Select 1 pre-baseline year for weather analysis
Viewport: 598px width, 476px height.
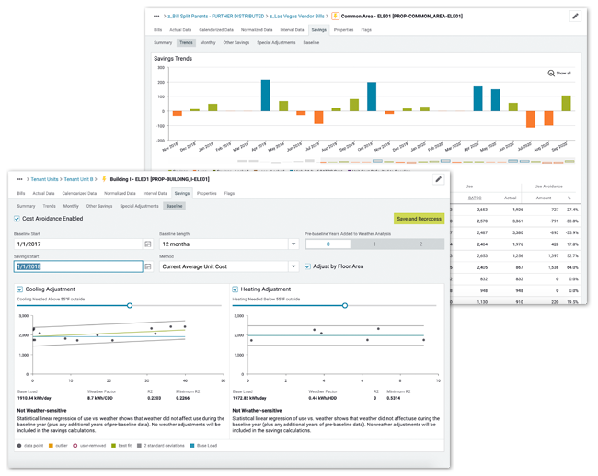(375, 244)
